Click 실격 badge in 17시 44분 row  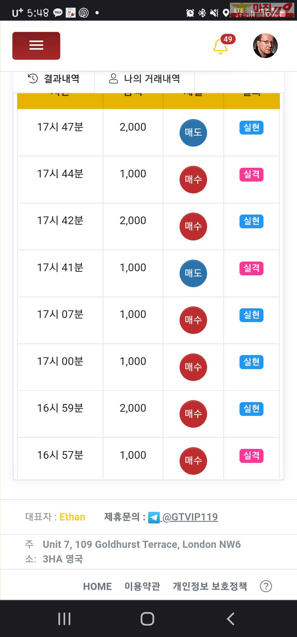pos(251,175)
